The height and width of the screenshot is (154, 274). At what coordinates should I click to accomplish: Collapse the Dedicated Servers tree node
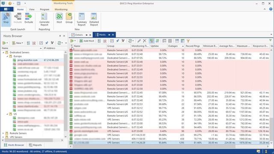click(3, 52)
